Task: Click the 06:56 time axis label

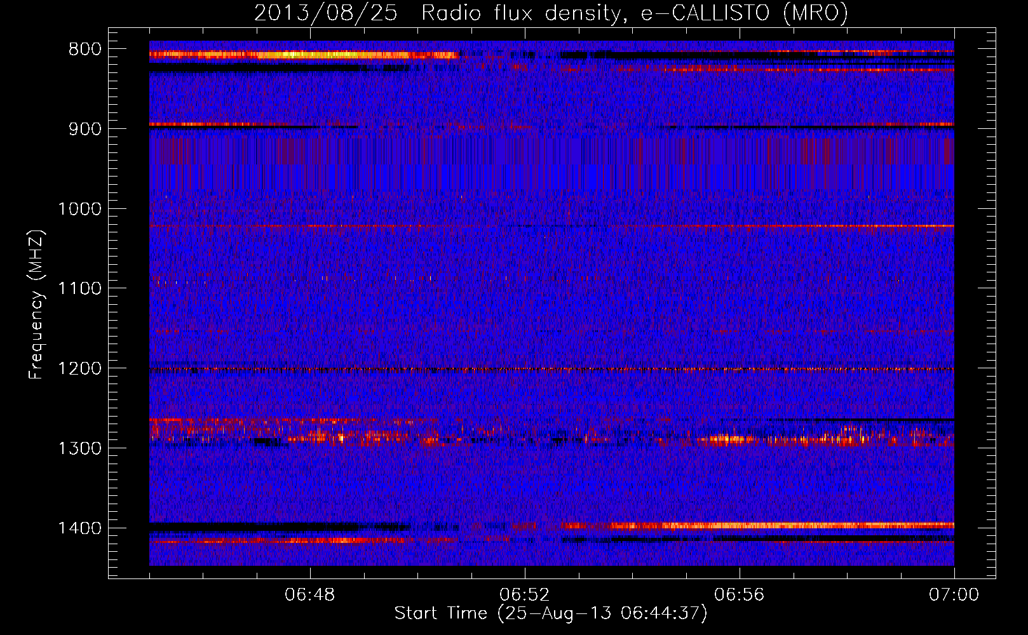Action: (x=740, y=595)
